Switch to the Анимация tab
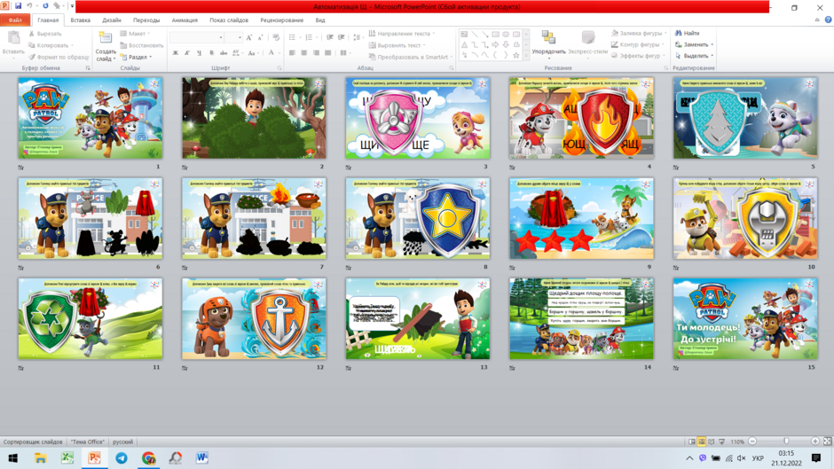Screen dimensions: 834x469 pyautogui.click(x=185, y=20)
